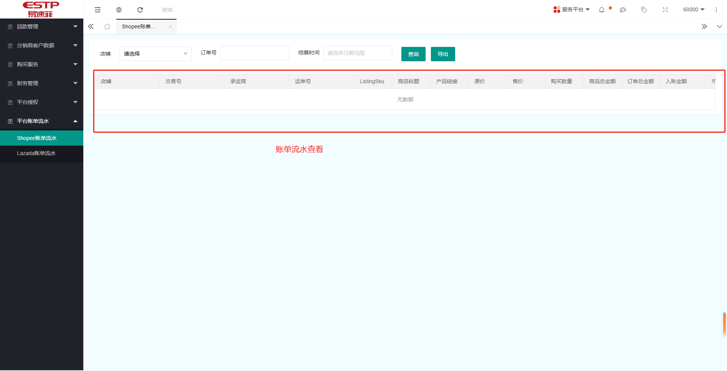Refresh the page using the reload icon
The width and height of the screenshot is (727, 371).
click(x=140, y=9)
